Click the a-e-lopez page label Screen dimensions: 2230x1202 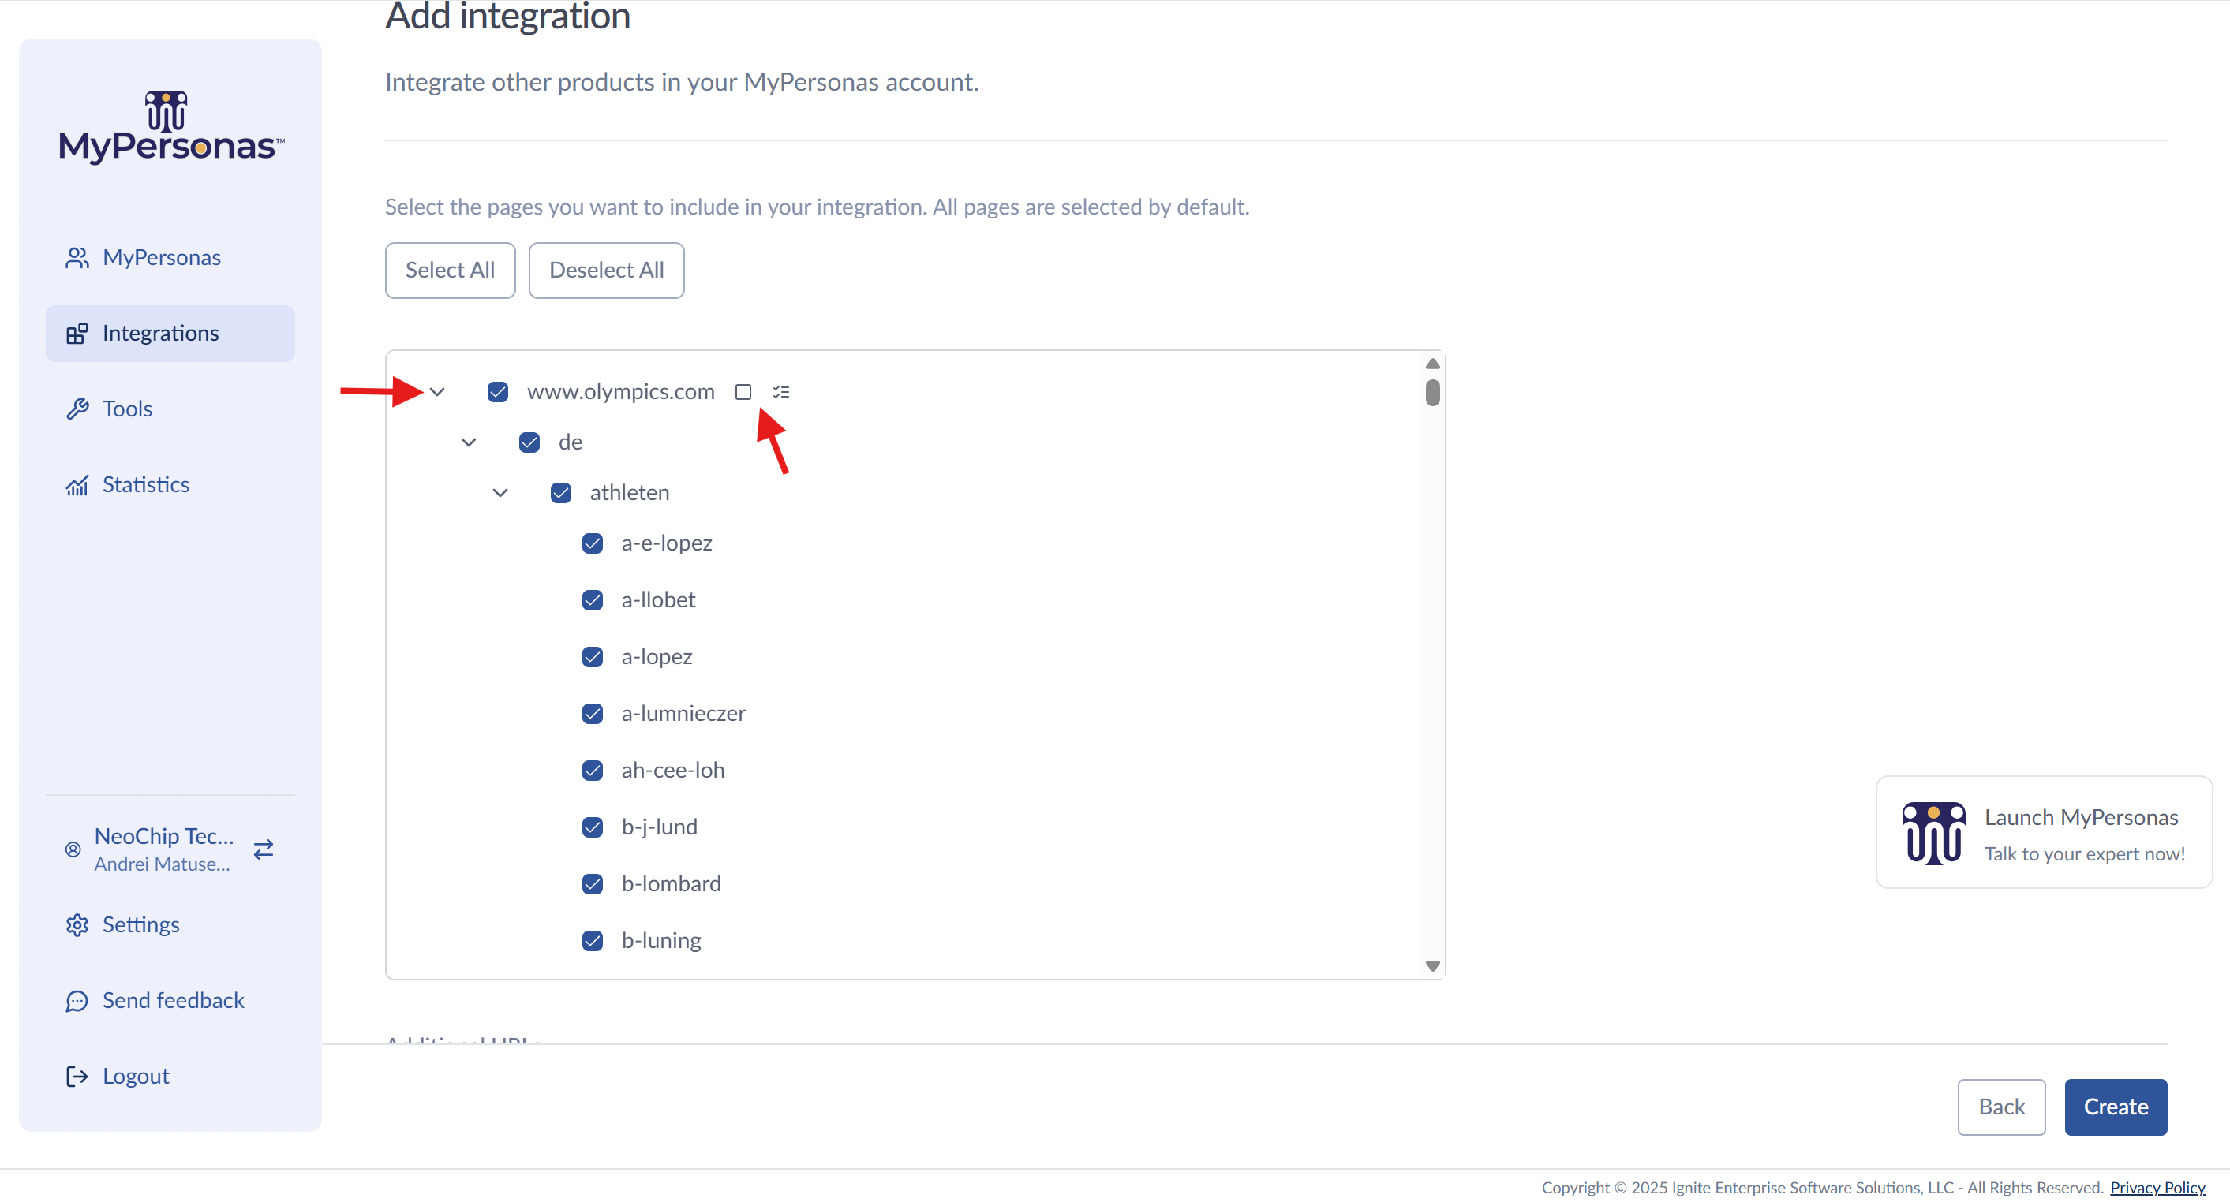(667, 543)
